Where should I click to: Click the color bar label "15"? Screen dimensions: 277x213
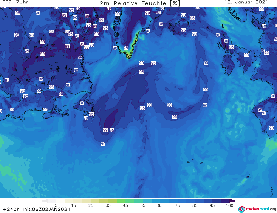tap(73, 205)
